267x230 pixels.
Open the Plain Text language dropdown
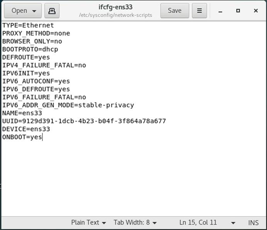tap(88, 223)
